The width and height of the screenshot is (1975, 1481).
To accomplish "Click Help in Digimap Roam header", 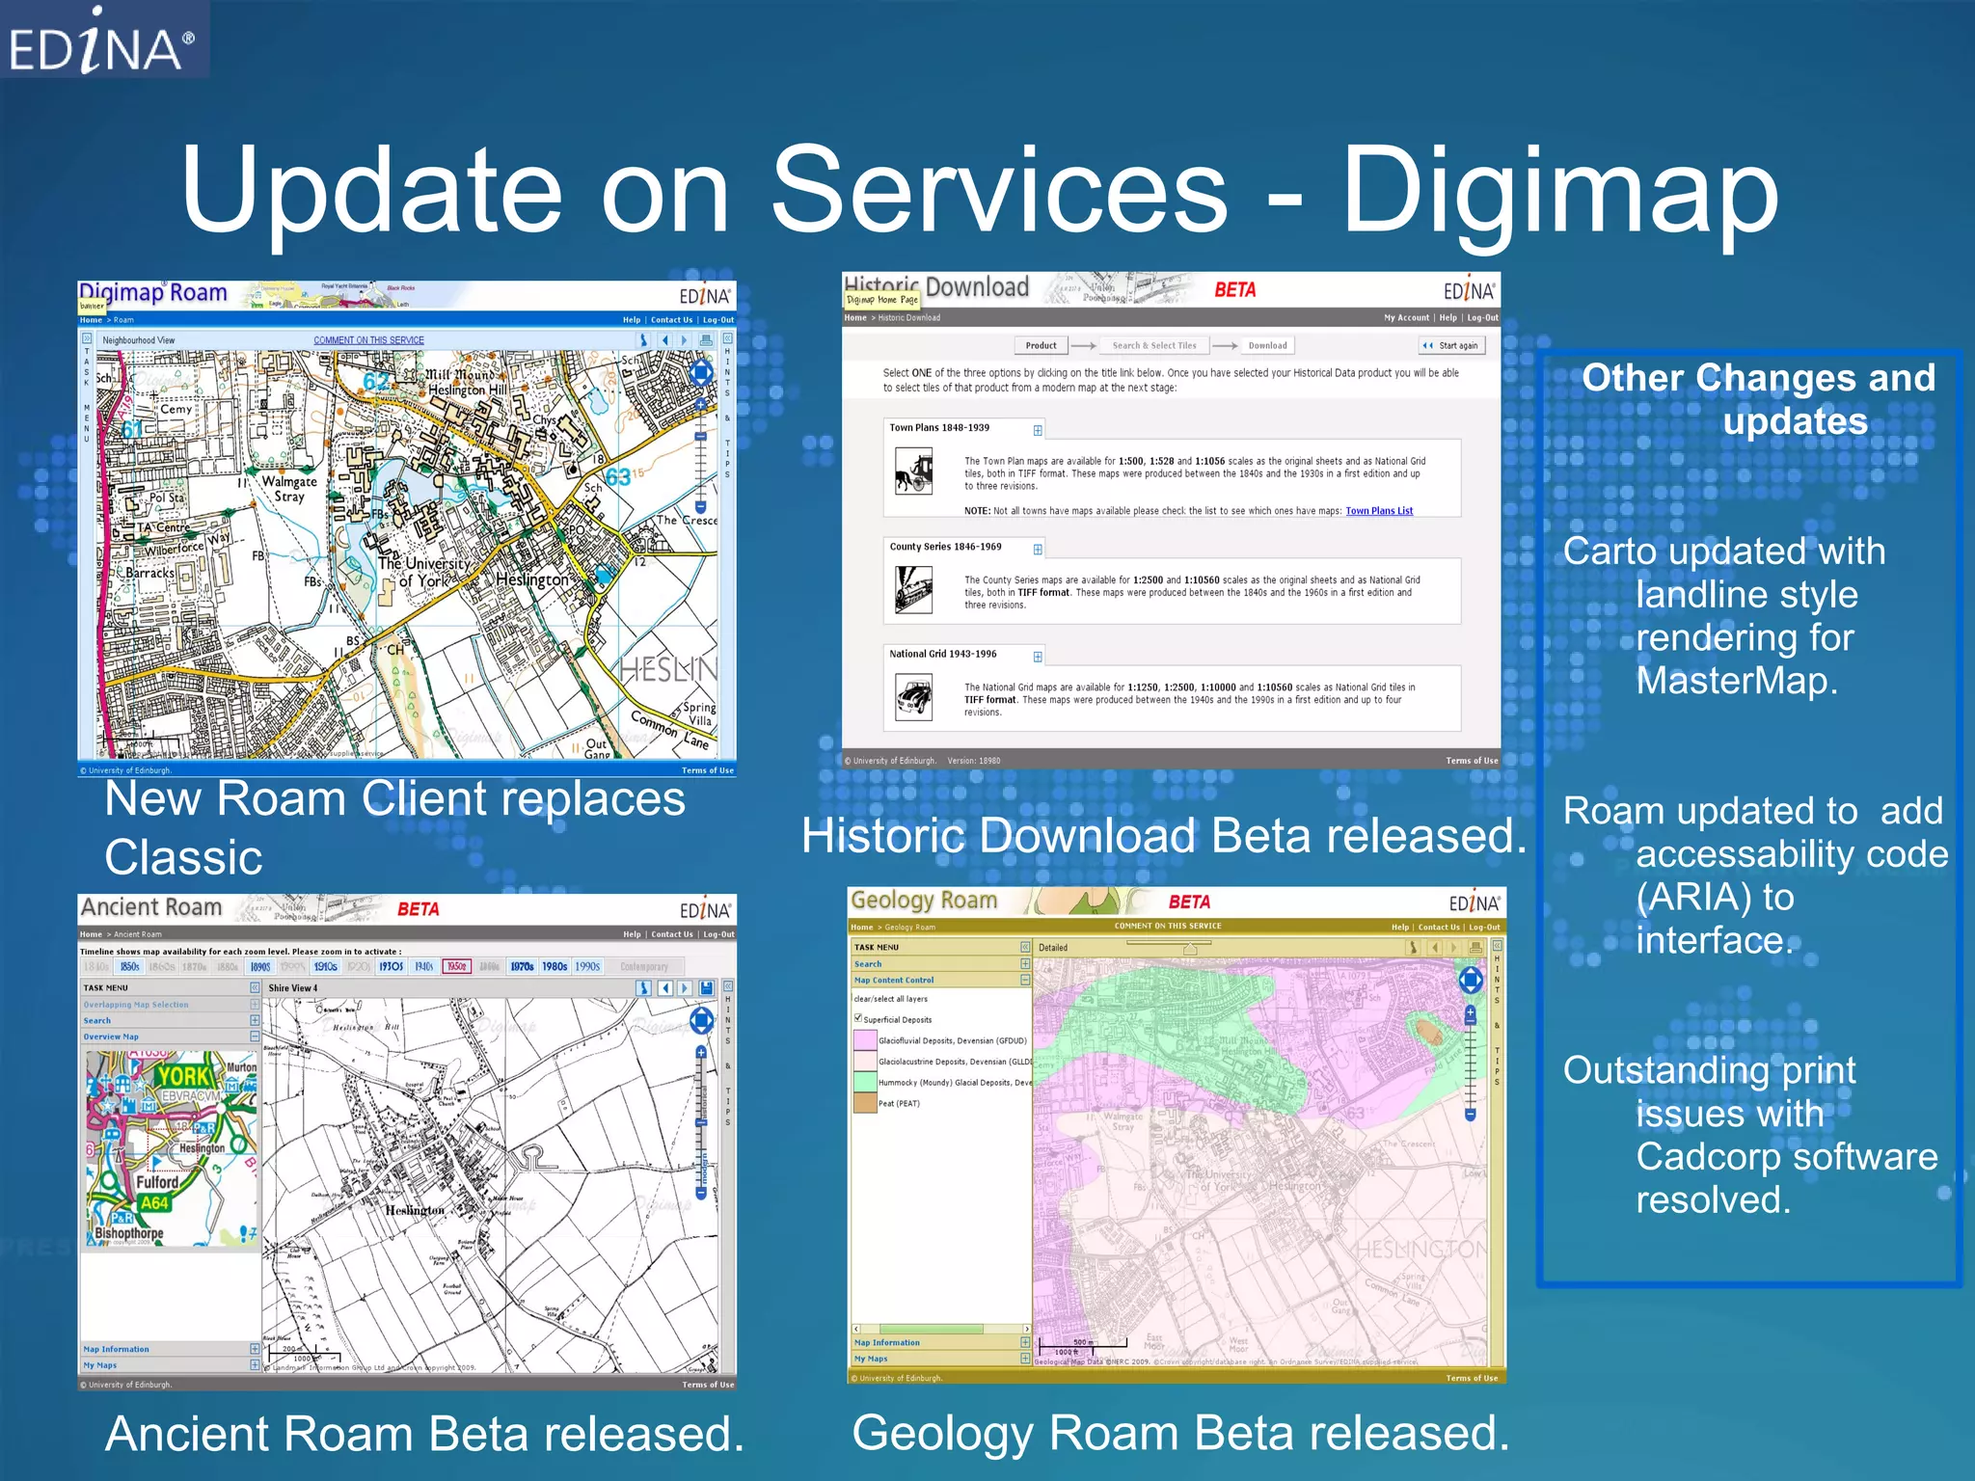I will tap(632, 320).
